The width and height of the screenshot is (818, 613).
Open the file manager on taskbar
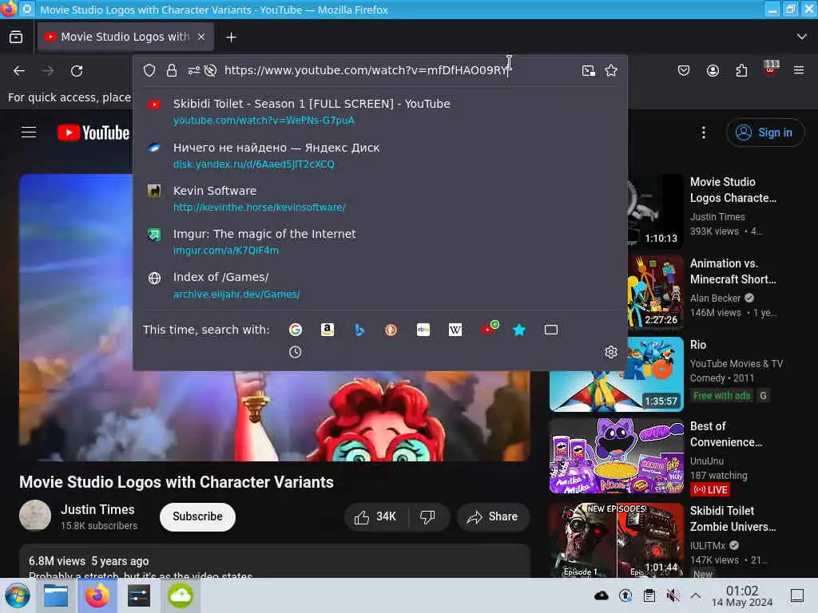(56, 595)
